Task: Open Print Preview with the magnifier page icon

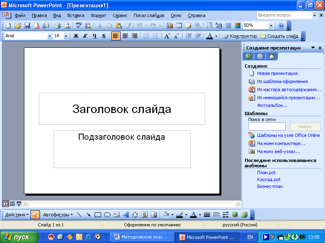Action: coord(67,26)
